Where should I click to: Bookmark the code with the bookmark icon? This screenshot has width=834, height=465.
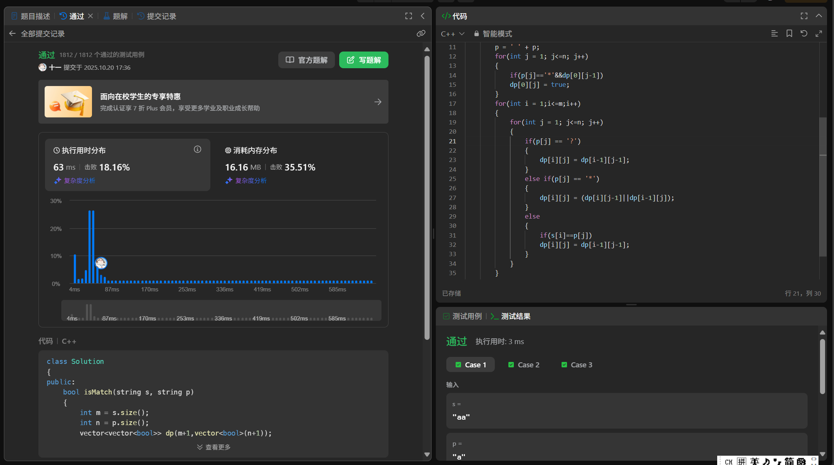click(789, 34)
